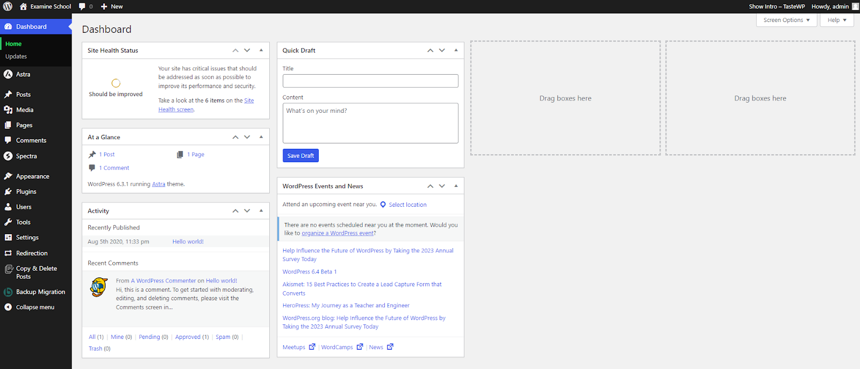Screen dimensions: 860x369
Task: Open the HeroPress: My Journey news link
Action: click(x=346, y=306)
